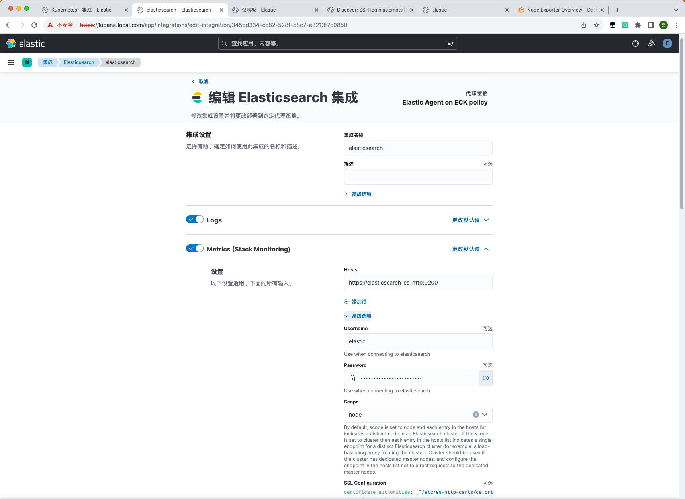The width and height of the screenshot is (685, 499).
Task: Switch to Node Exporter Overview tab
Action: (x=561, y=10)
